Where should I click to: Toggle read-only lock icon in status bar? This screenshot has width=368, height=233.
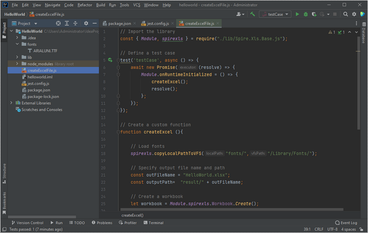361,229
